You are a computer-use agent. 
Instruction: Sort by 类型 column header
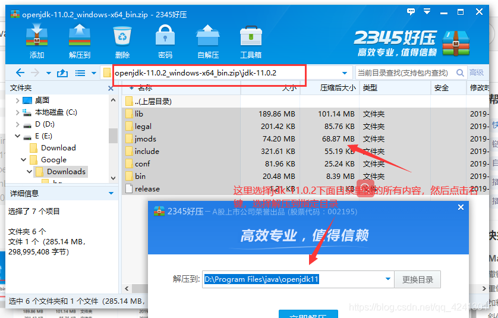click(395, 88)
